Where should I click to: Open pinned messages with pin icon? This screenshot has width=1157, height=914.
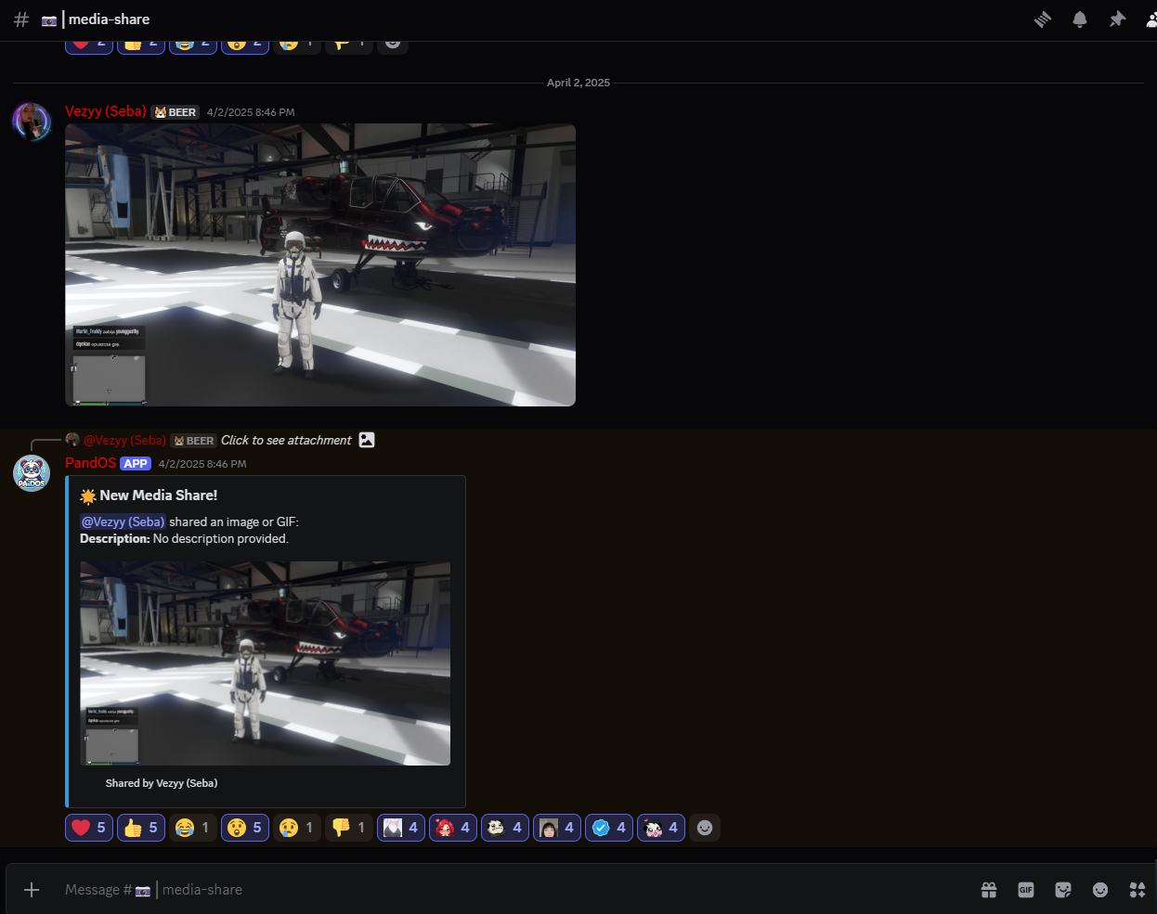click(x=1117, y=19)
